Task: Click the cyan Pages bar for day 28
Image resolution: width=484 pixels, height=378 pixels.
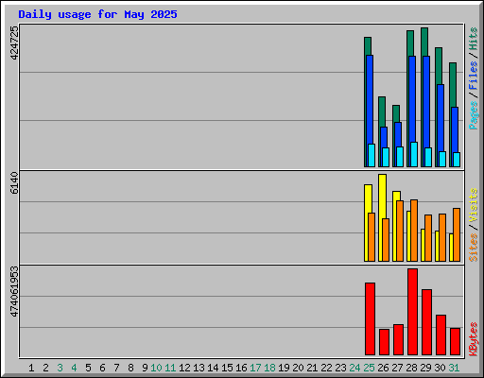Action: coord(414,154)
